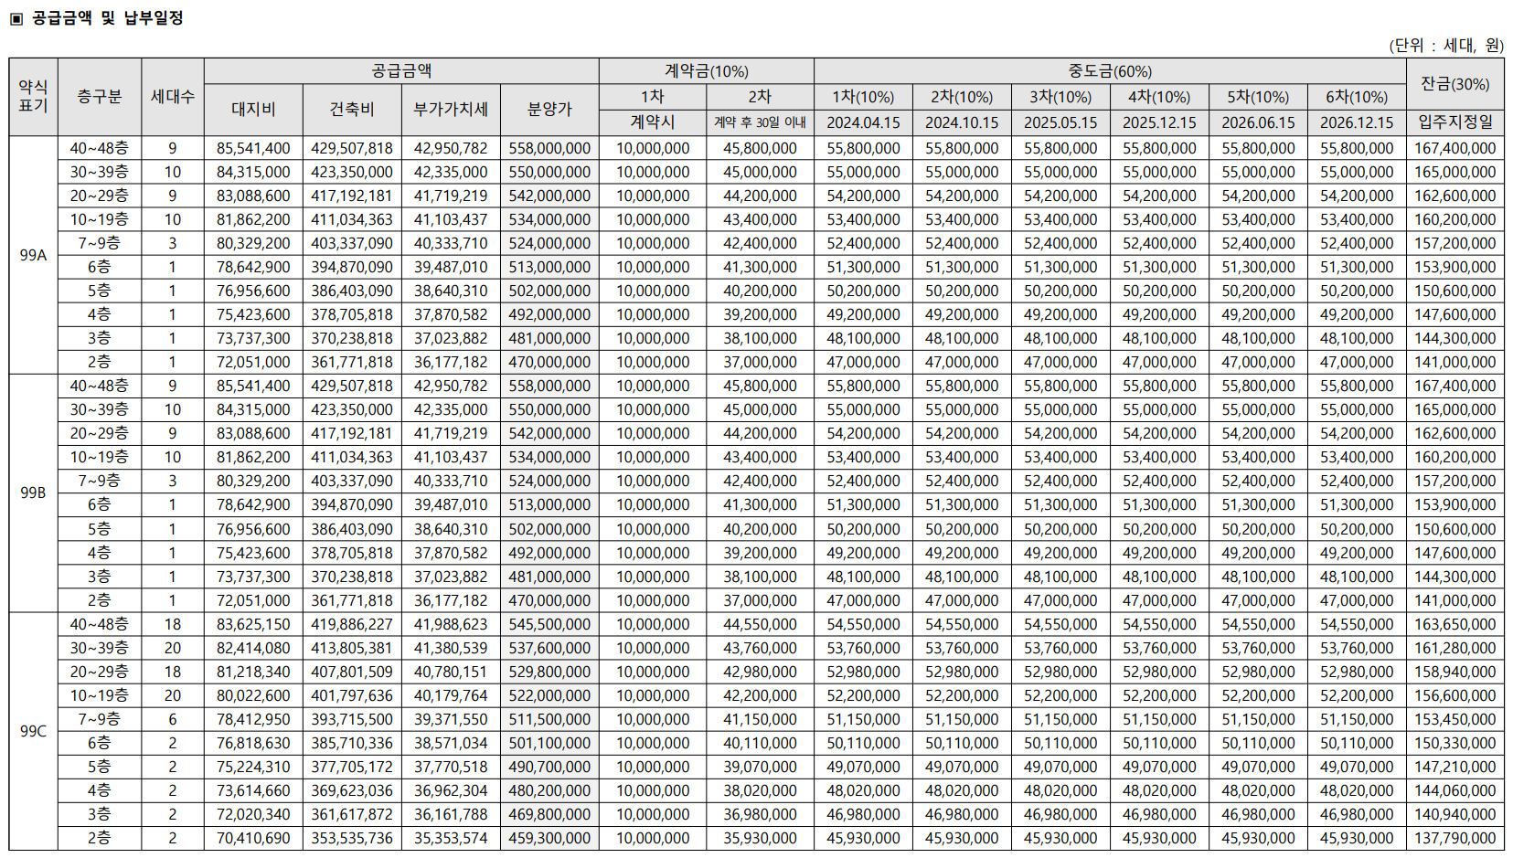Image resolution: width=1513 pixels, height=858 pixels.
Task: Click 분양가 490,700,000 in 99C
Action: [x=549, y=767]
